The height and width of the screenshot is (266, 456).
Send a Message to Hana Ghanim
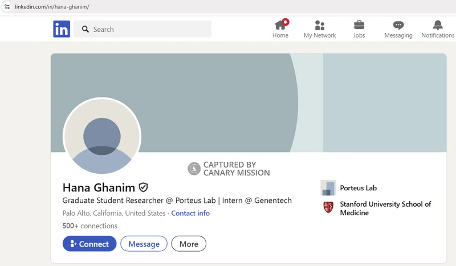click(144, 244)
